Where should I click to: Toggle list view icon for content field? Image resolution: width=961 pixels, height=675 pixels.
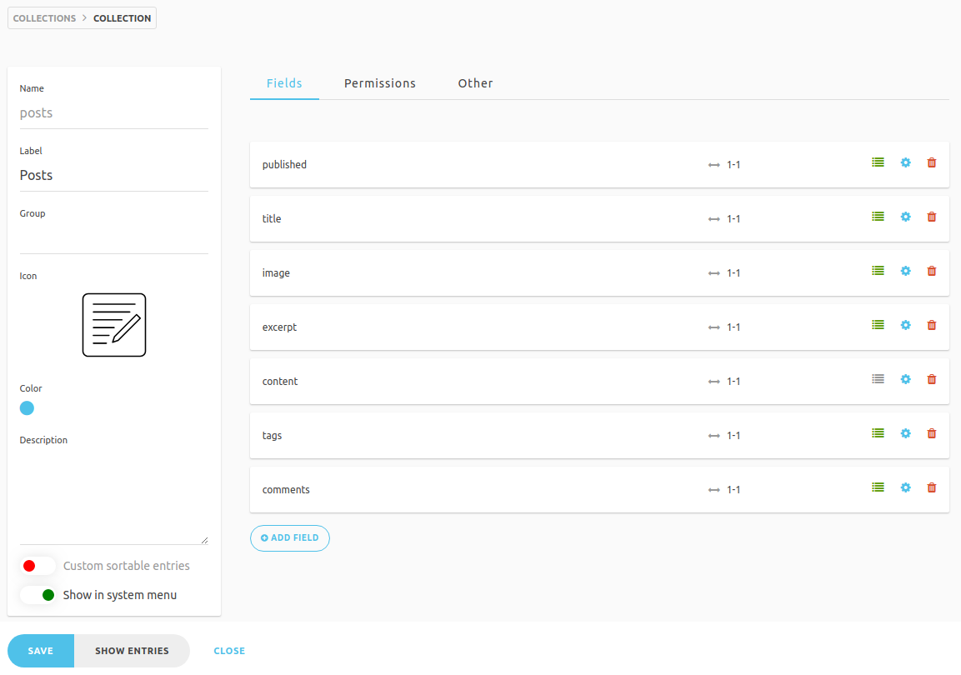click(x=878, y=379)
